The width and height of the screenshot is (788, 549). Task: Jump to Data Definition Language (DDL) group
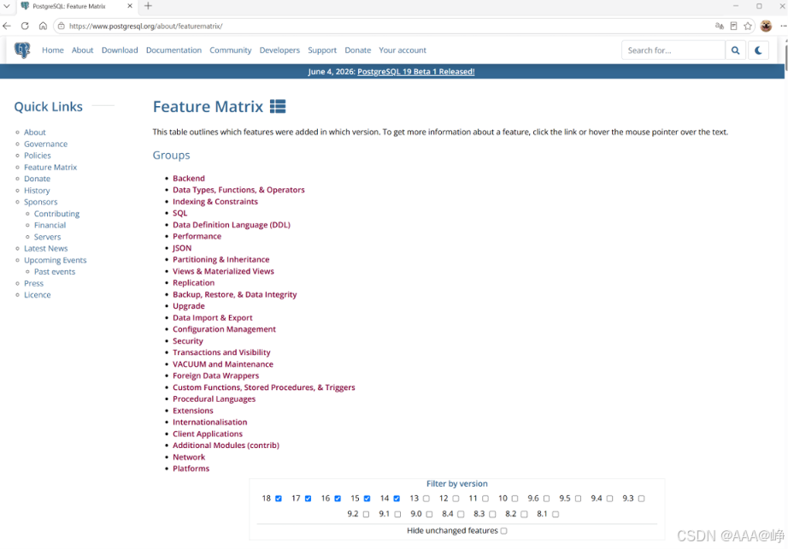[232, 225]
